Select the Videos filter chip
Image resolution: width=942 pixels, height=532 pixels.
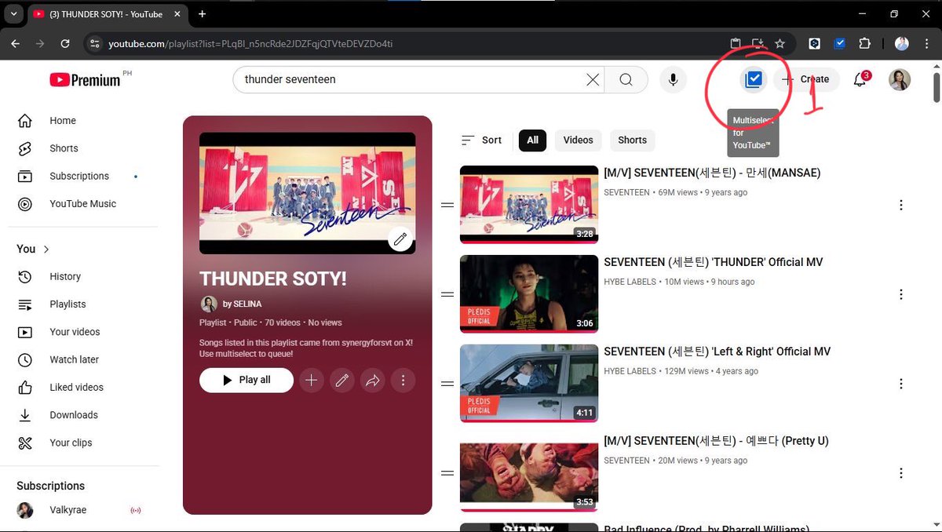(x=578, y=140)
